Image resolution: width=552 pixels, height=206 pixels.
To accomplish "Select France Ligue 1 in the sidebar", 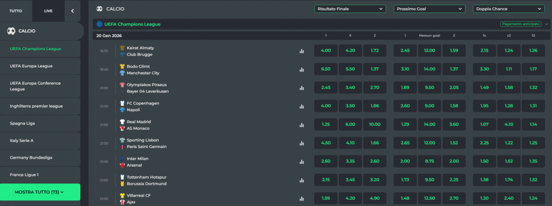I will tap(40, 175).
